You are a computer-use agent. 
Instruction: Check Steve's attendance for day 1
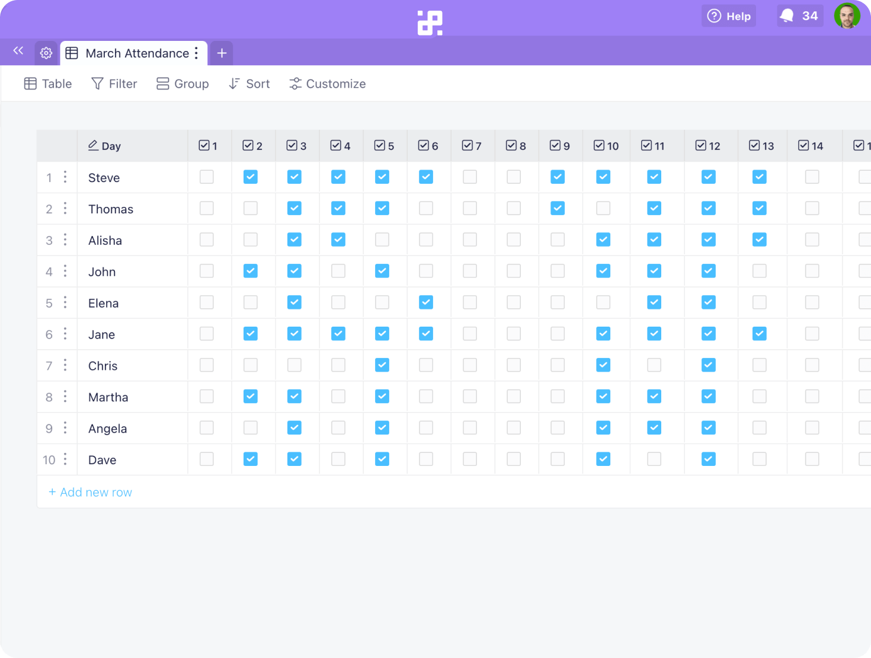pos(206,177)
